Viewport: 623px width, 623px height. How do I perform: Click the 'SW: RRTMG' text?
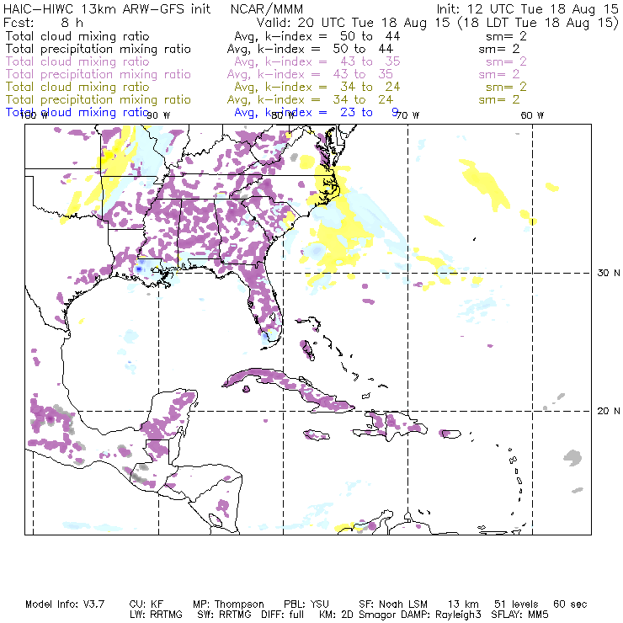225,615
